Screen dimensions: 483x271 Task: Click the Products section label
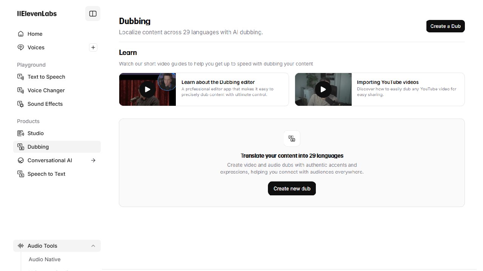click(28, 121)
